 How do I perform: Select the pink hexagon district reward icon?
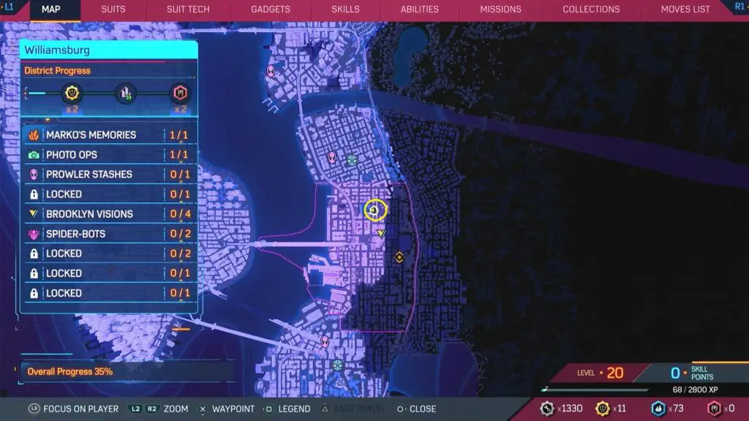coord(178,93)
